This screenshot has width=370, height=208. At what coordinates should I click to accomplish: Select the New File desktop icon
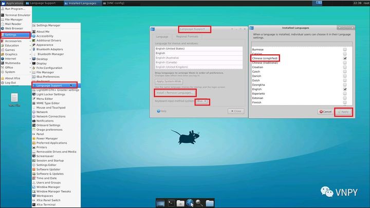tap(14, 100)
